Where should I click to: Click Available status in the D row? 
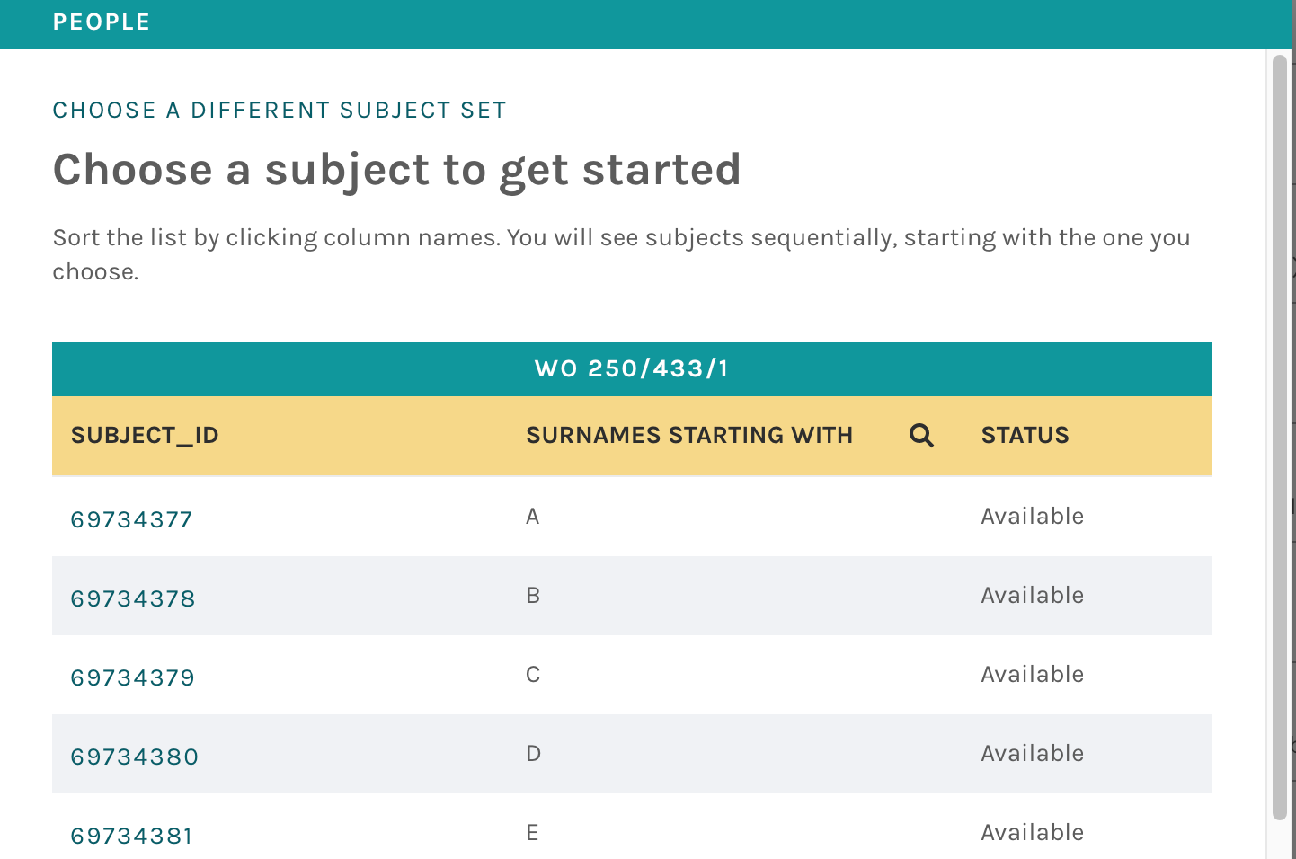coord(1032,754)
